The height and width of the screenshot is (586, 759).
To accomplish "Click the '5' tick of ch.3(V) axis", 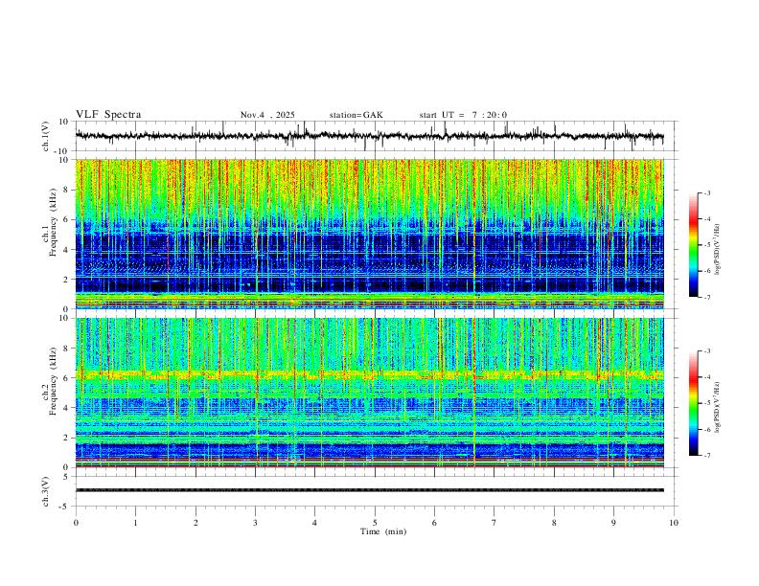I will tap(66, 477).
